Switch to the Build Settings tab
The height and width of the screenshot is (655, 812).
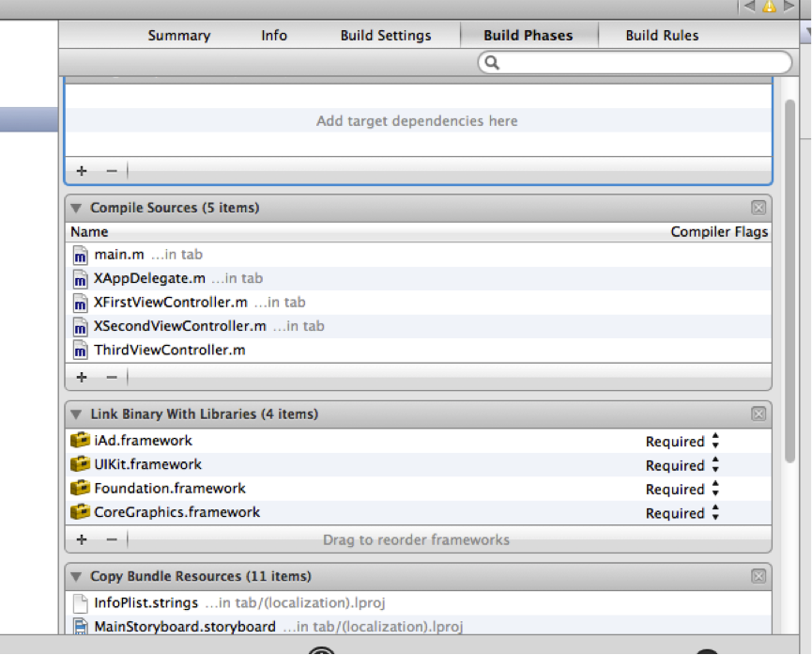pos(386,36)
